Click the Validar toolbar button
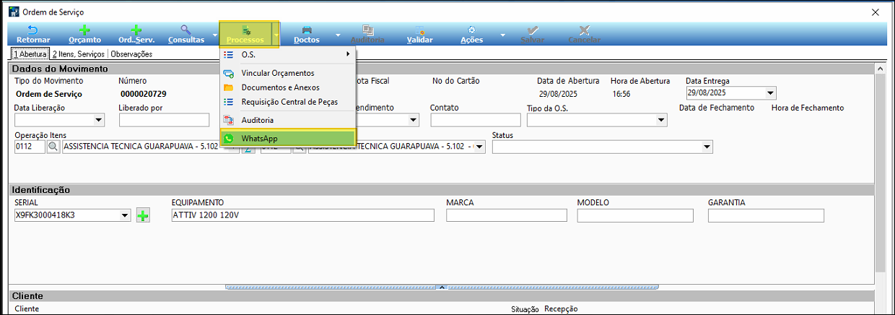This screenshot has width=895, height=315. pyautogui.click(x=420, y=34)
